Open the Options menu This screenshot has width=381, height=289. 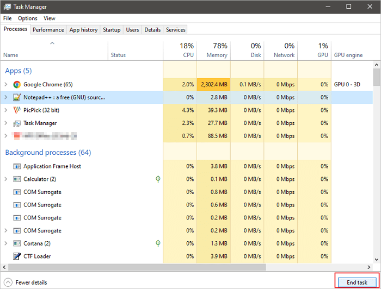tap(27, 18)
